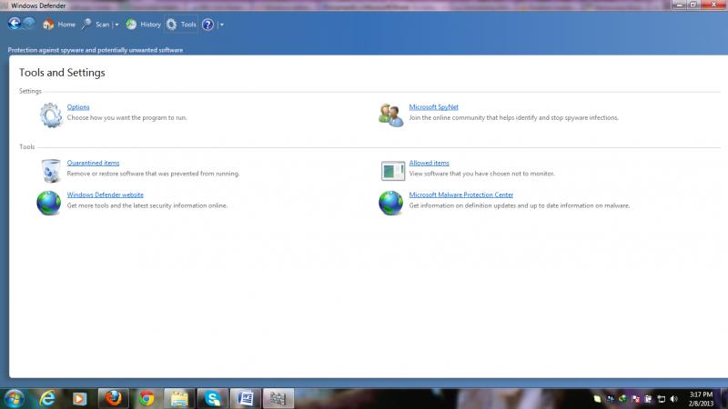Expand the Scan options dropdown arrow
The height and width of the screenshot is (409, 728).
(116, 25)
